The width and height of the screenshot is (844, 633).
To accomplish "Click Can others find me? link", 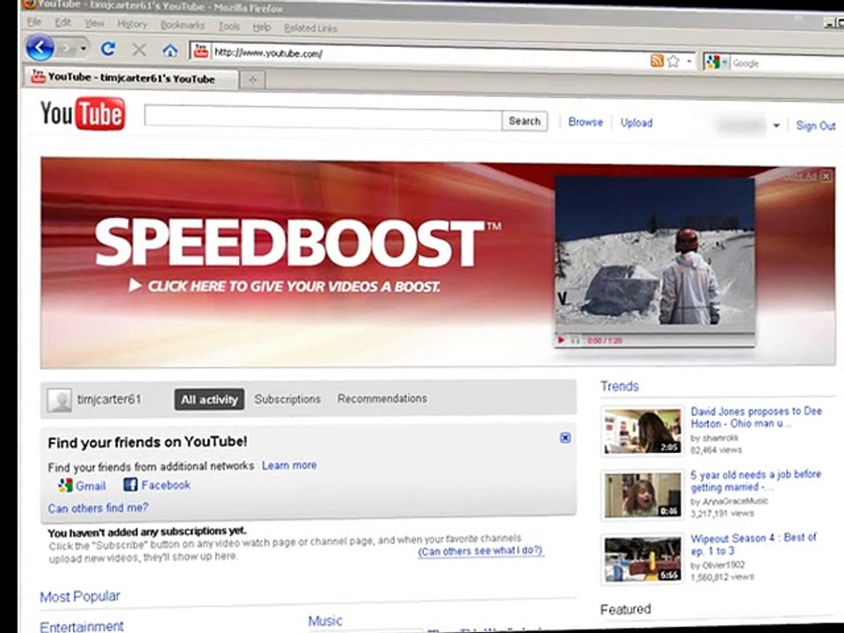I will 98,507.
